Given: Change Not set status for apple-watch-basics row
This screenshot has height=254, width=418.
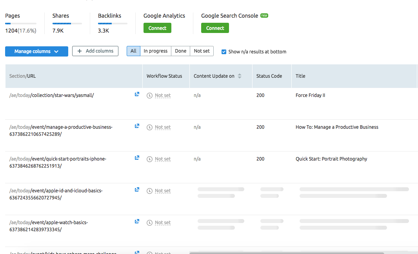Looking at the screenshot, I should [x=163, y=222].
